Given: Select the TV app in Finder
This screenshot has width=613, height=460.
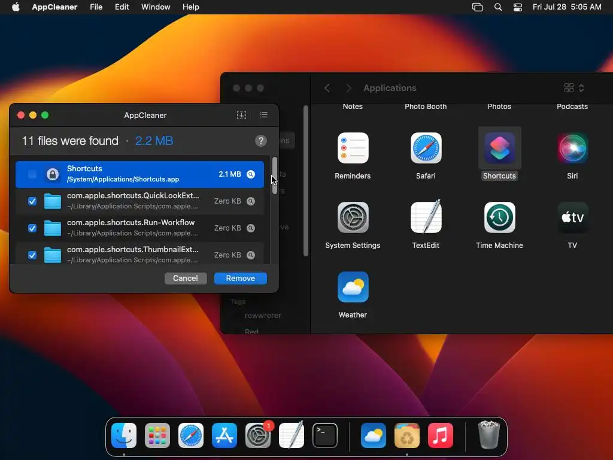Looking at the screenshot, I should point(572,217).
